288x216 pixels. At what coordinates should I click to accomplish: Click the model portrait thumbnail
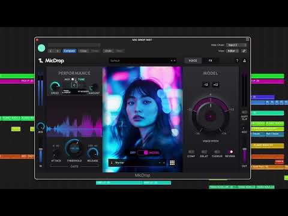(x=142, y=119)
